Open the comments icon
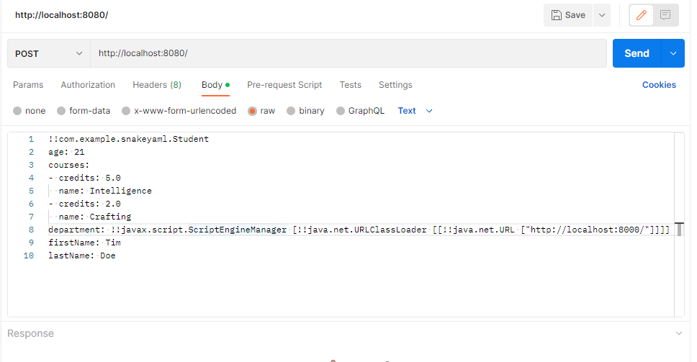The height and width of the screenshot is (362, 697). tap(665, 15)
